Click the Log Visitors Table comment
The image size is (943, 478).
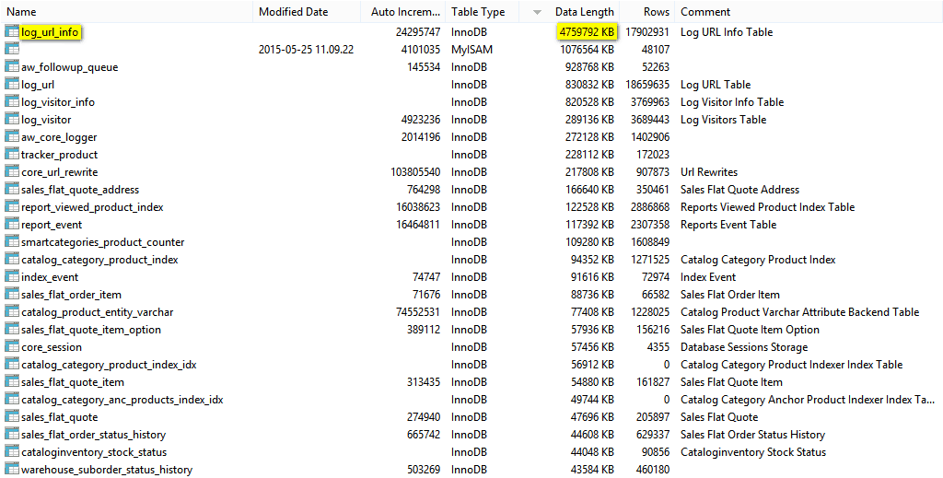coord(724,120)
